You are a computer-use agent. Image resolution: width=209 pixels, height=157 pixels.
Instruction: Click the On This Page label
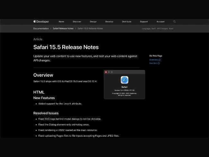pos(156,56)
